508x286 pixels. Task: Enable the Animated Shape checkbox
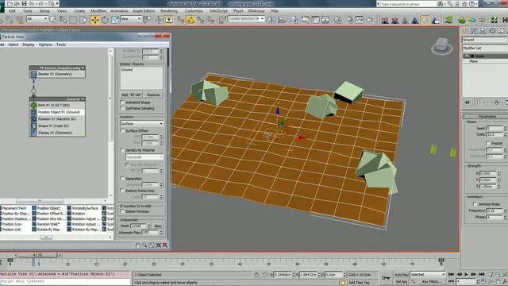point(122,102)
